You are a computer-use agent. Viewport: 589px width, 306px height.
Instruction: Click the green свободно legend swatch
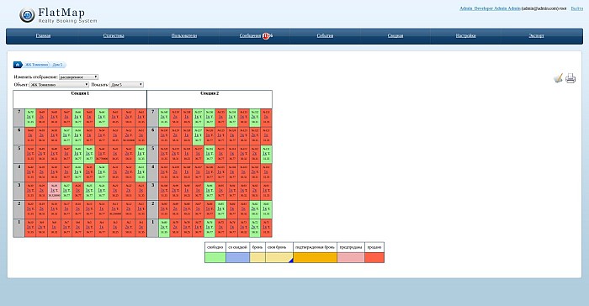tap(215, 257)
